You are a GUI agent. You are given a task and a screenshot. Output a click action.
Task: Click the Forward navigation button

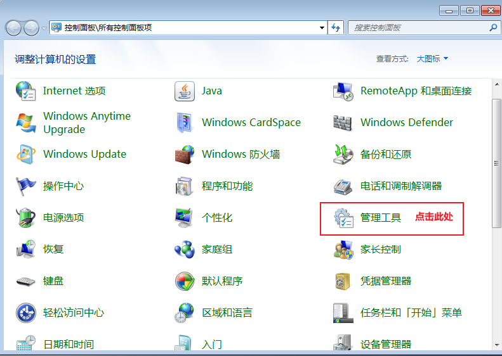pyautogui.click(x=31, y=28)
